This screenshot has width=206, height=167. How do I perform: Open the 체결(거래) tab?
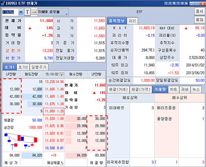point(118,89)
